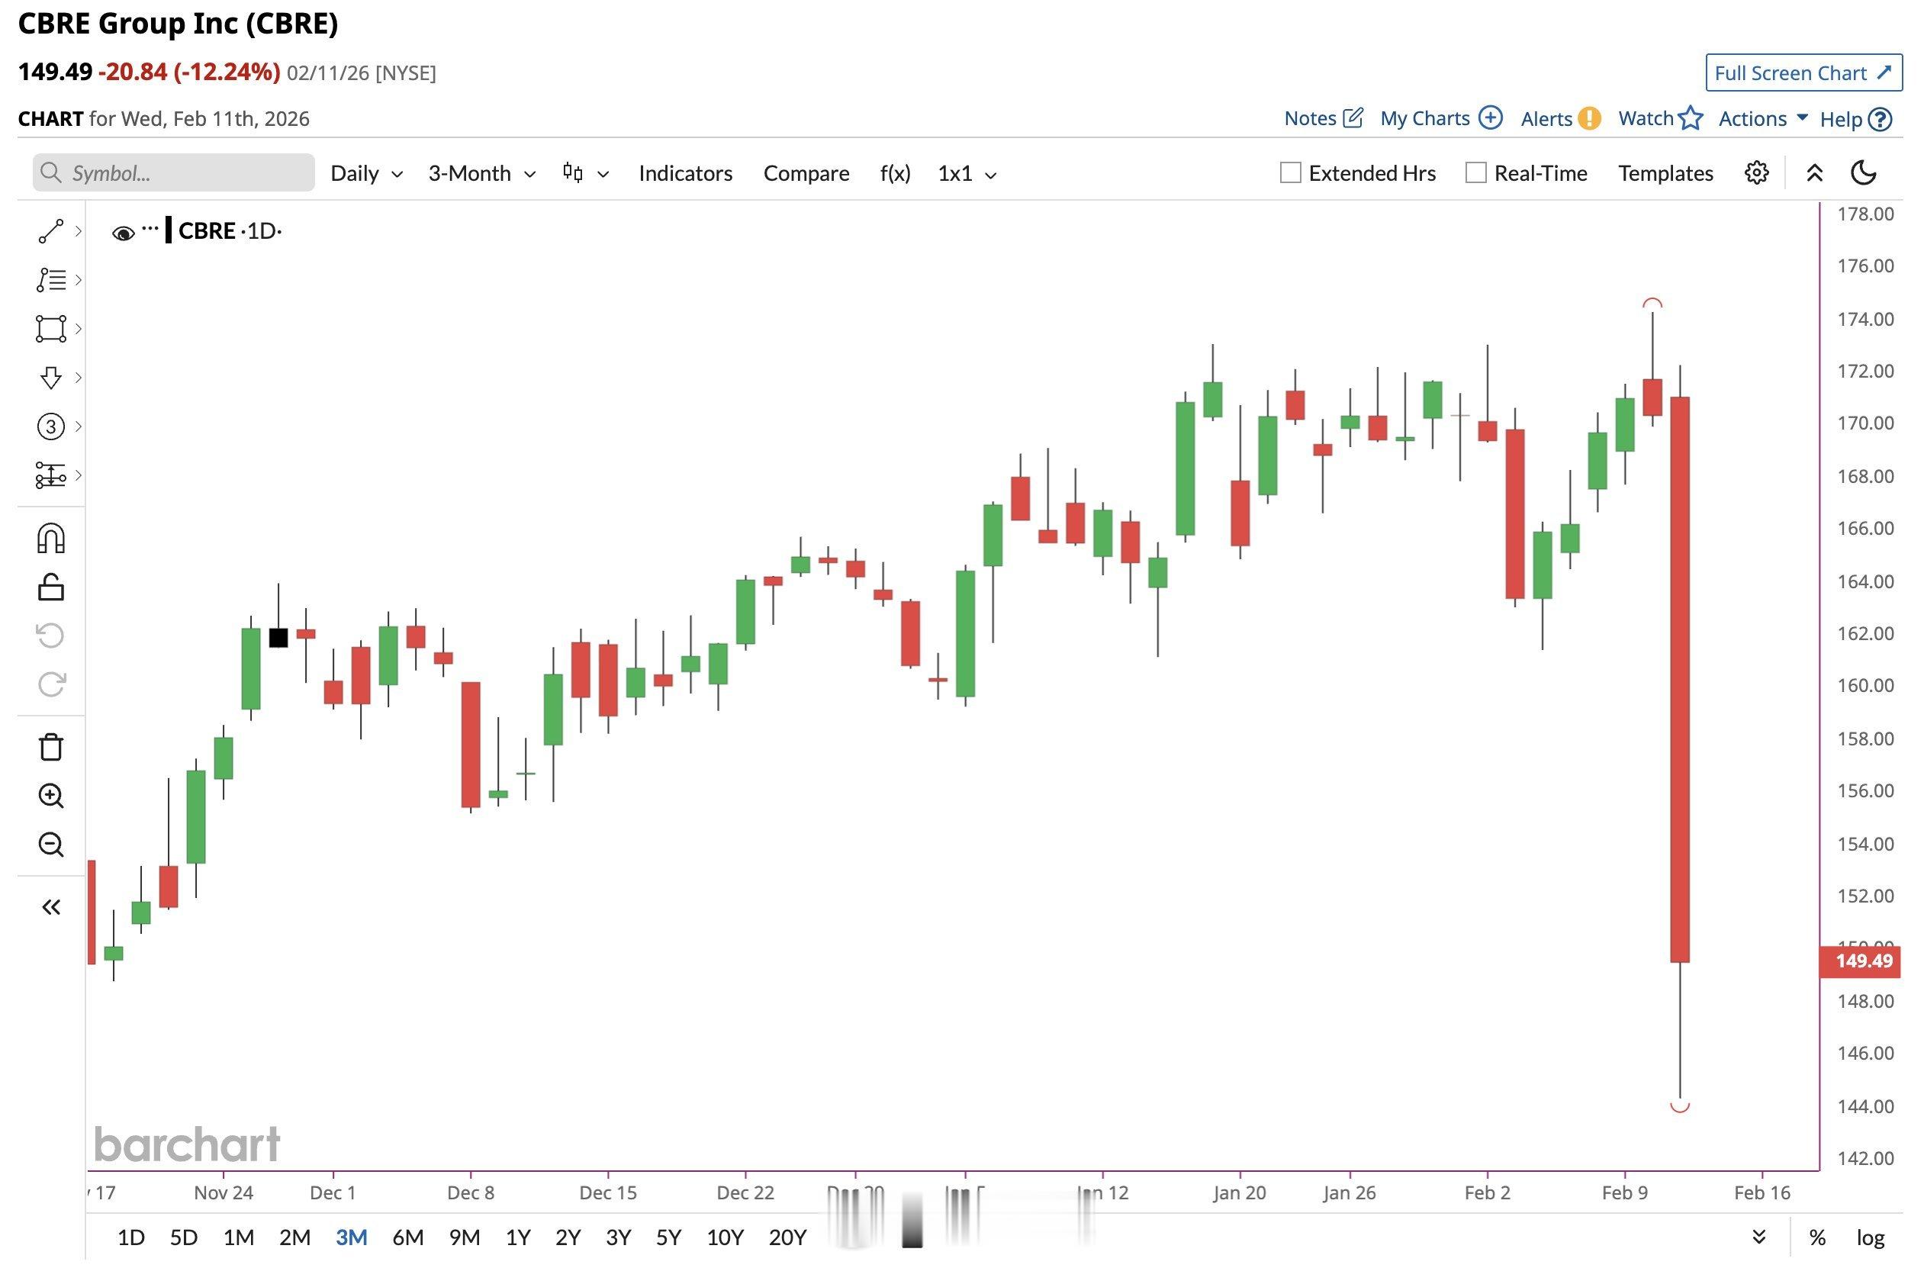
Task: Switch to dark mode moon icon
Action: pyautogui.click(x=1864, y=173)
